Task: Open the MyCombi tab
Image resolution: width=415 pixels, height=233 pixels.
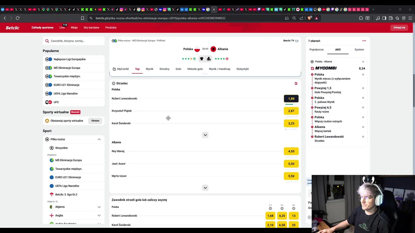Action: [121, 69]
